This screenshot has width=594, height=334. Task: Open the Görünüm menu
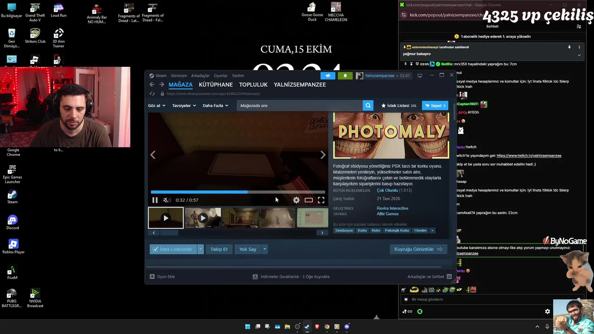179,76
